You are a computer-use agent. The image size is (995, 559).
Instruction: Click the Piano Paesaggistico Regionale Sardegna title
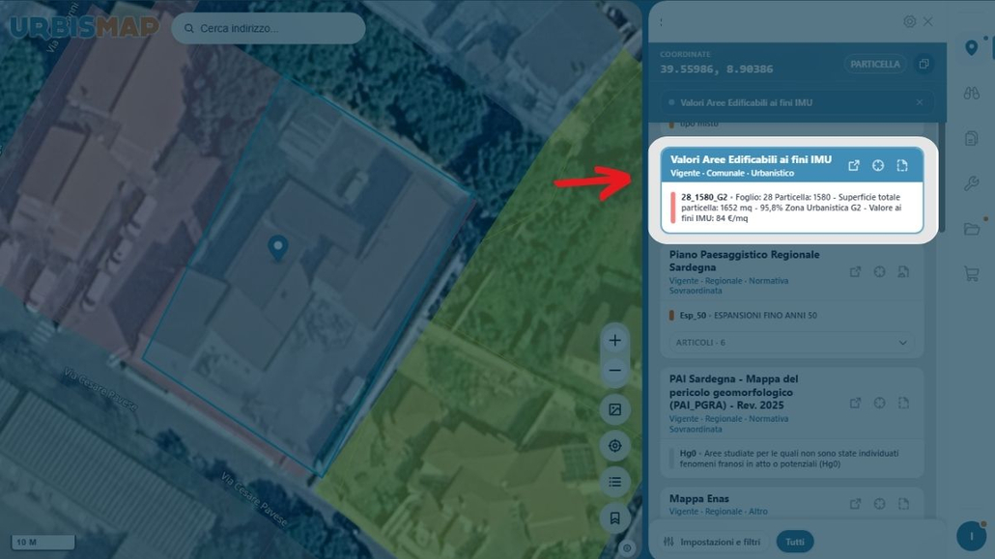(745, 261)
